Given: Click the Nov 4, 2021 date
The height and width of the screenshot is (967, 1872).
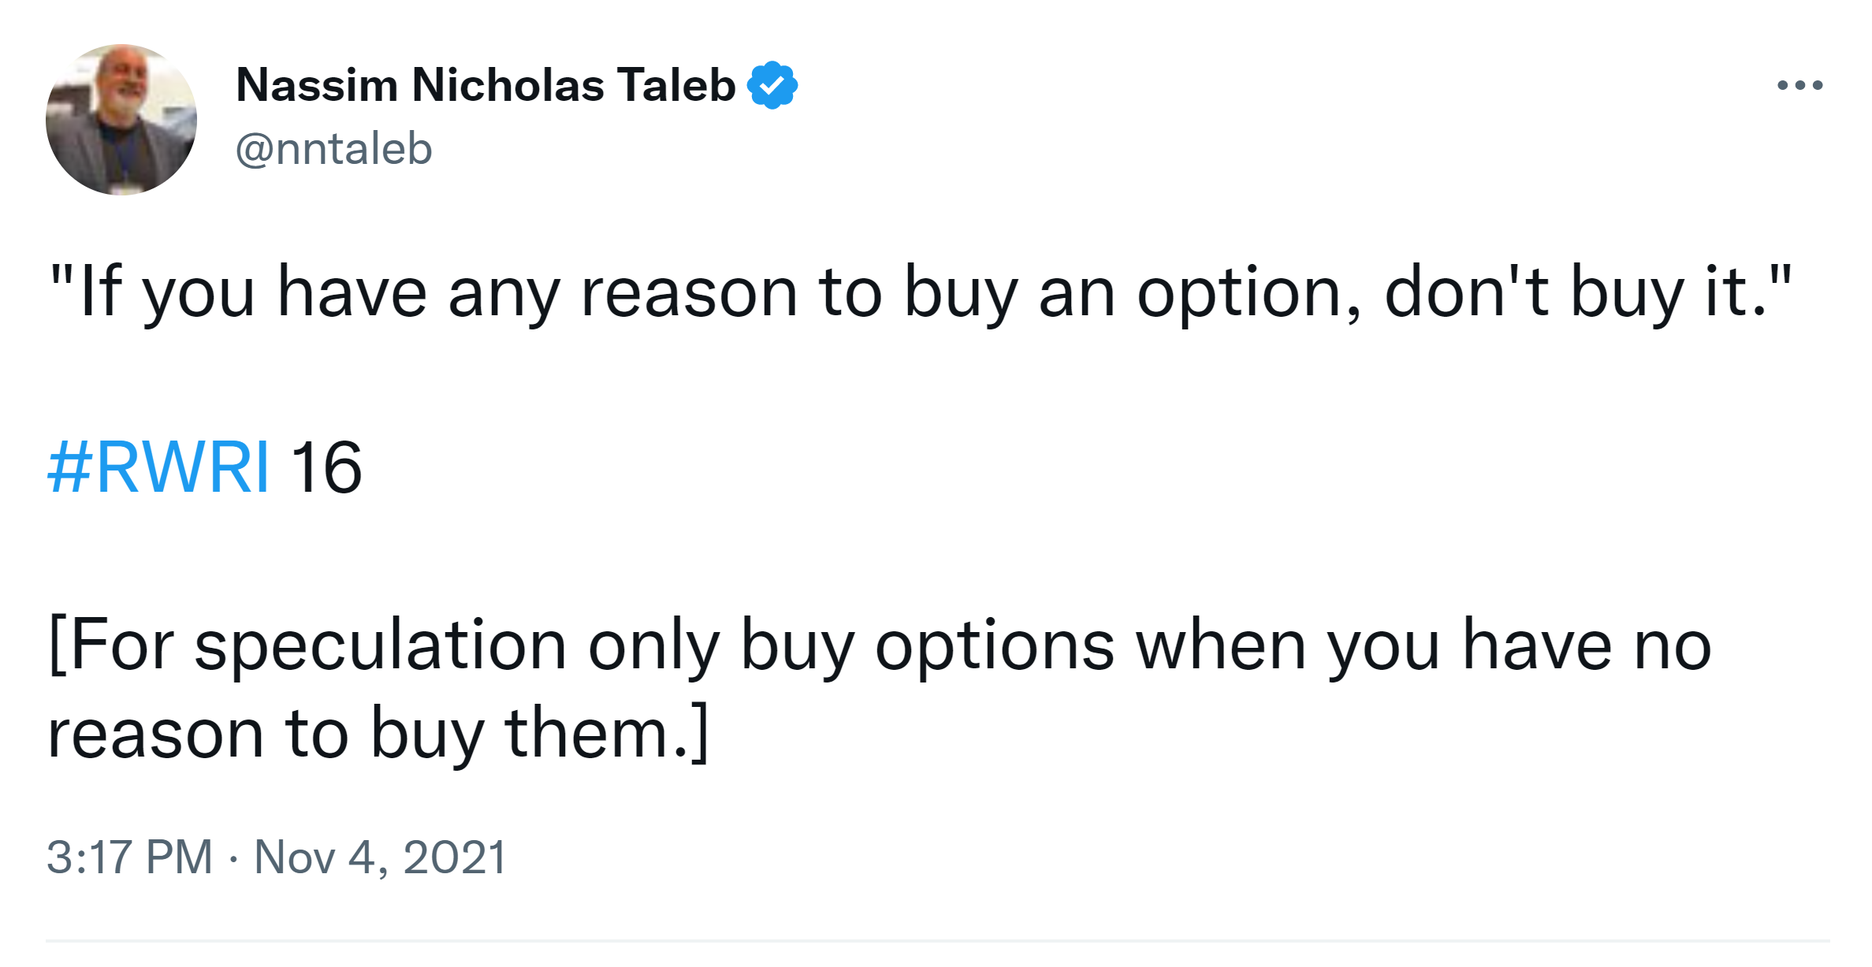Looking at the screenshot, I should (x=380, y=857).
